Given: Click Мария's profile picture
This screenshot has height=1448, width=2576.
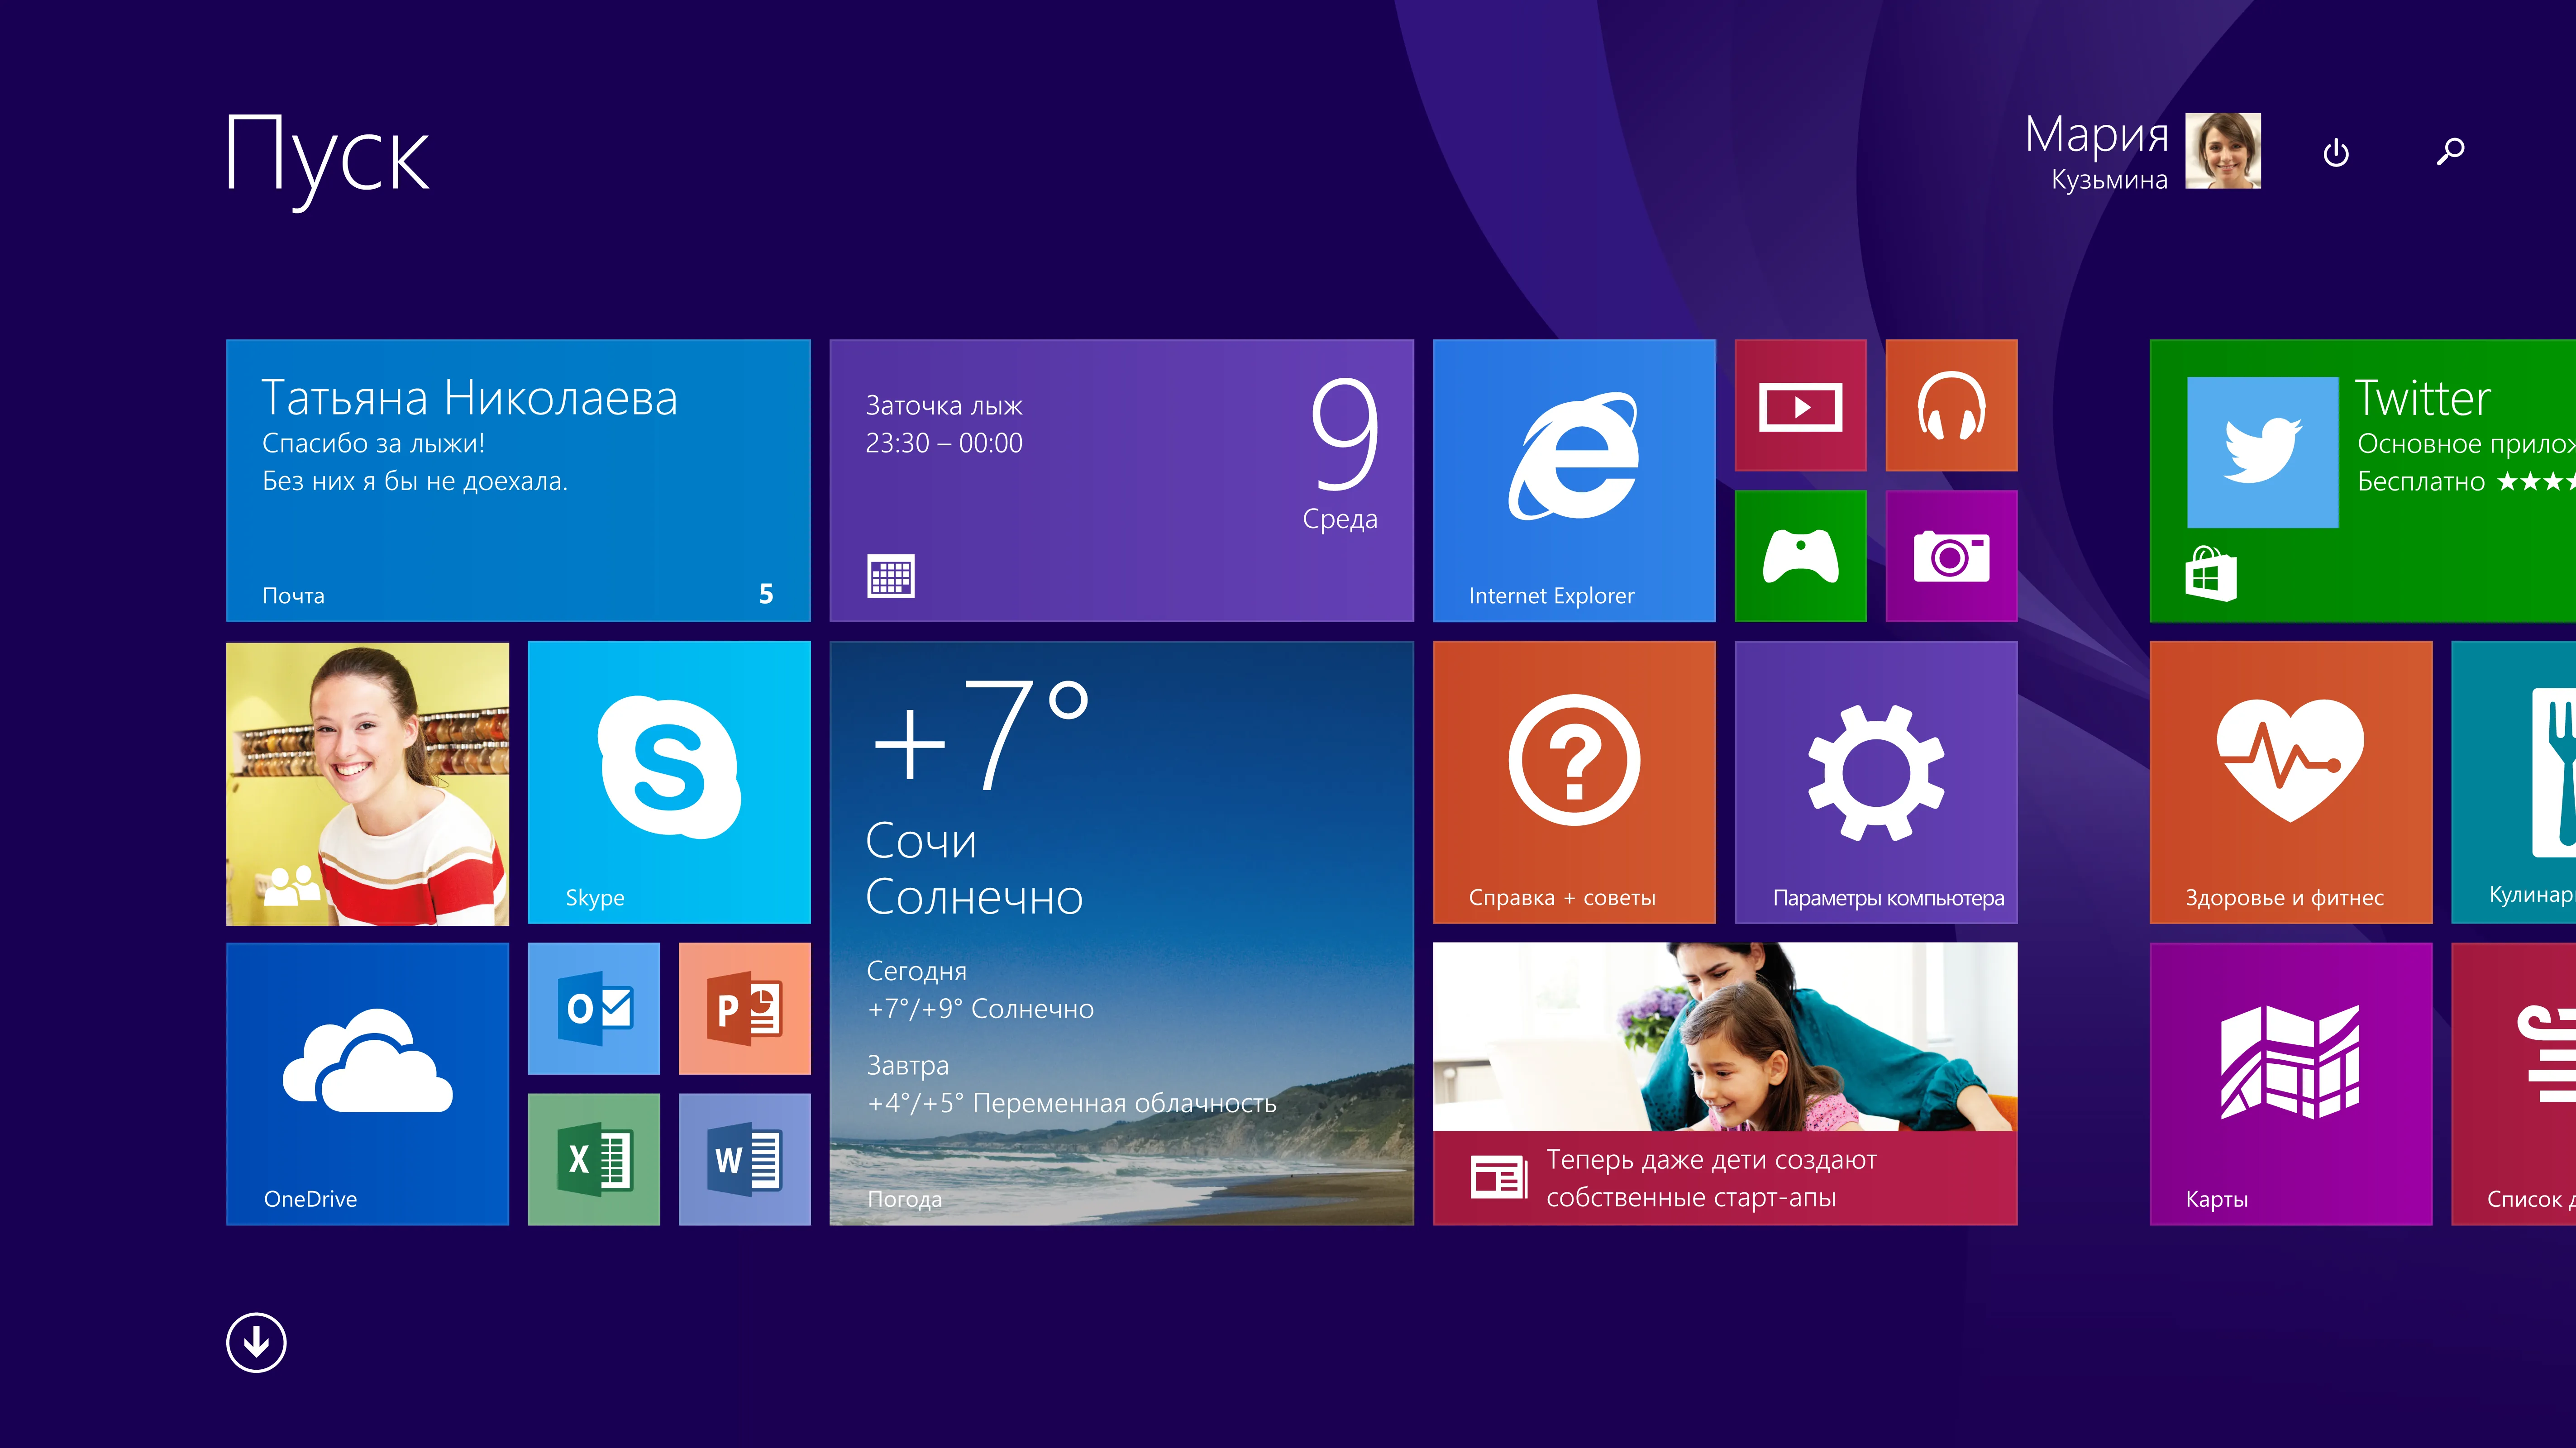Looking at the screenshot, I should 2223,151.
